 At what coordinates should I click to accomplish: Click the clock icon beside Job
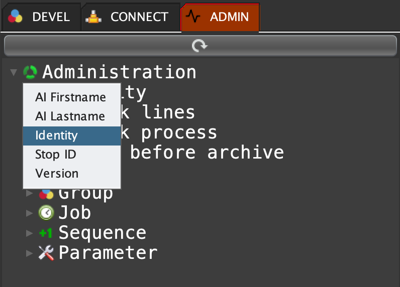[46, 213]
